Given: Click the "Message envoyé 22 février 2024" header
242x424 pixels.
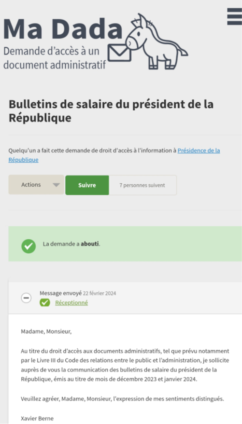Looking at the screenshot, I should [78, 293].
